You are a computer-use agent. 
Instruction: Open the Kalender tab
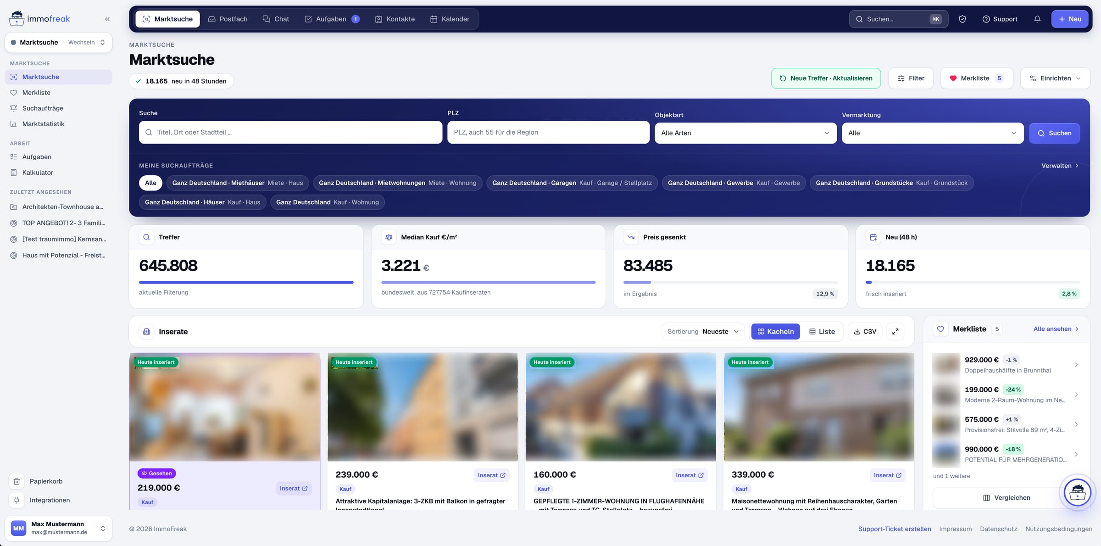(450, 19)
